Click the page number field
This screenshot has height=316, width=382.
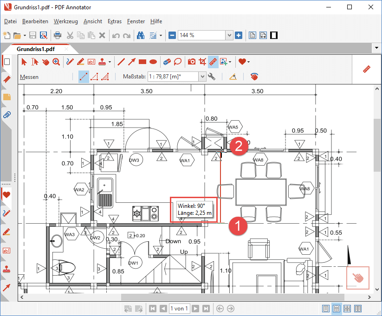click(179, 309)
